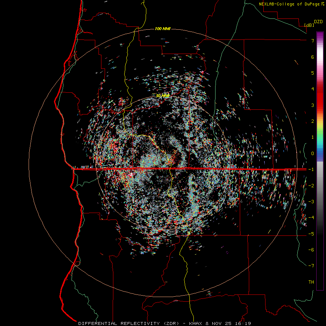Click the TH label on the color scale
Image resolution: width=326 pixels, height=326 pixels.
point(311,282)
